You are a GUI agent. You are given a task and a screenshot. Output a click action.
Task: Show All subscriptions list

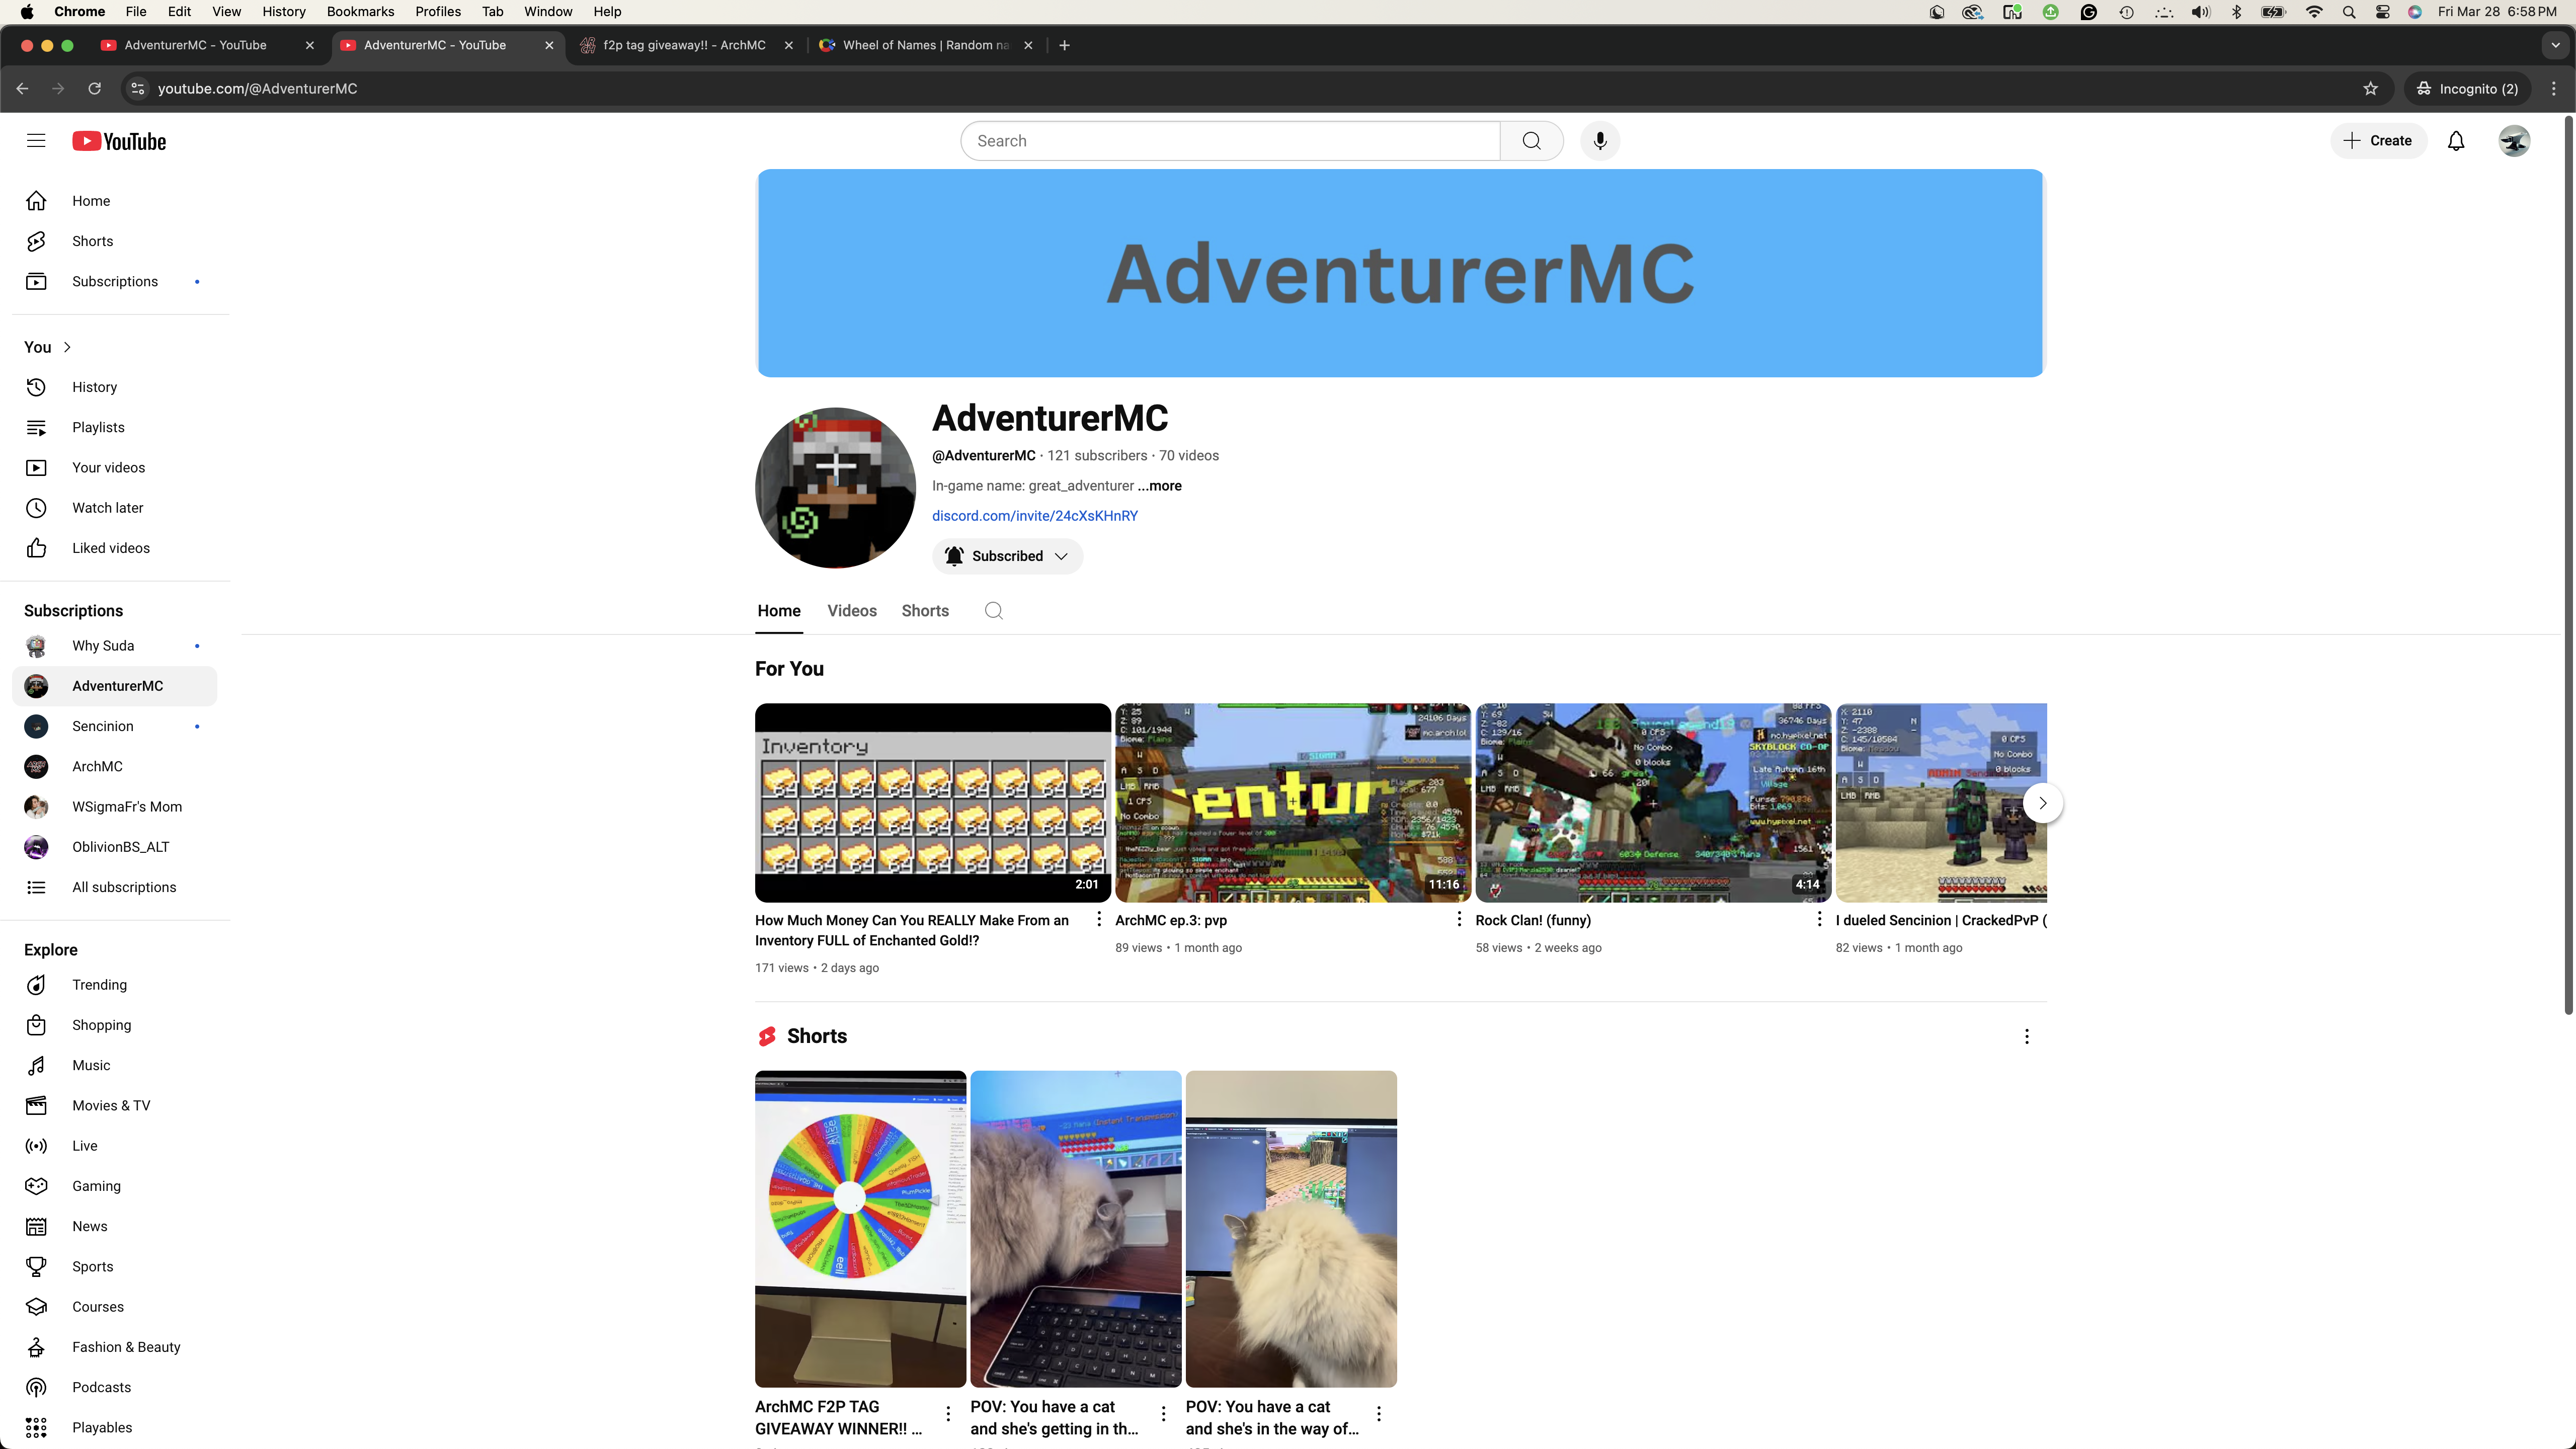click(115, 887)
